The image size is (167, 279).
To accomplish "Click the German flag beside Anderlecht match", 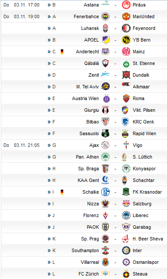I will point(62,52).
